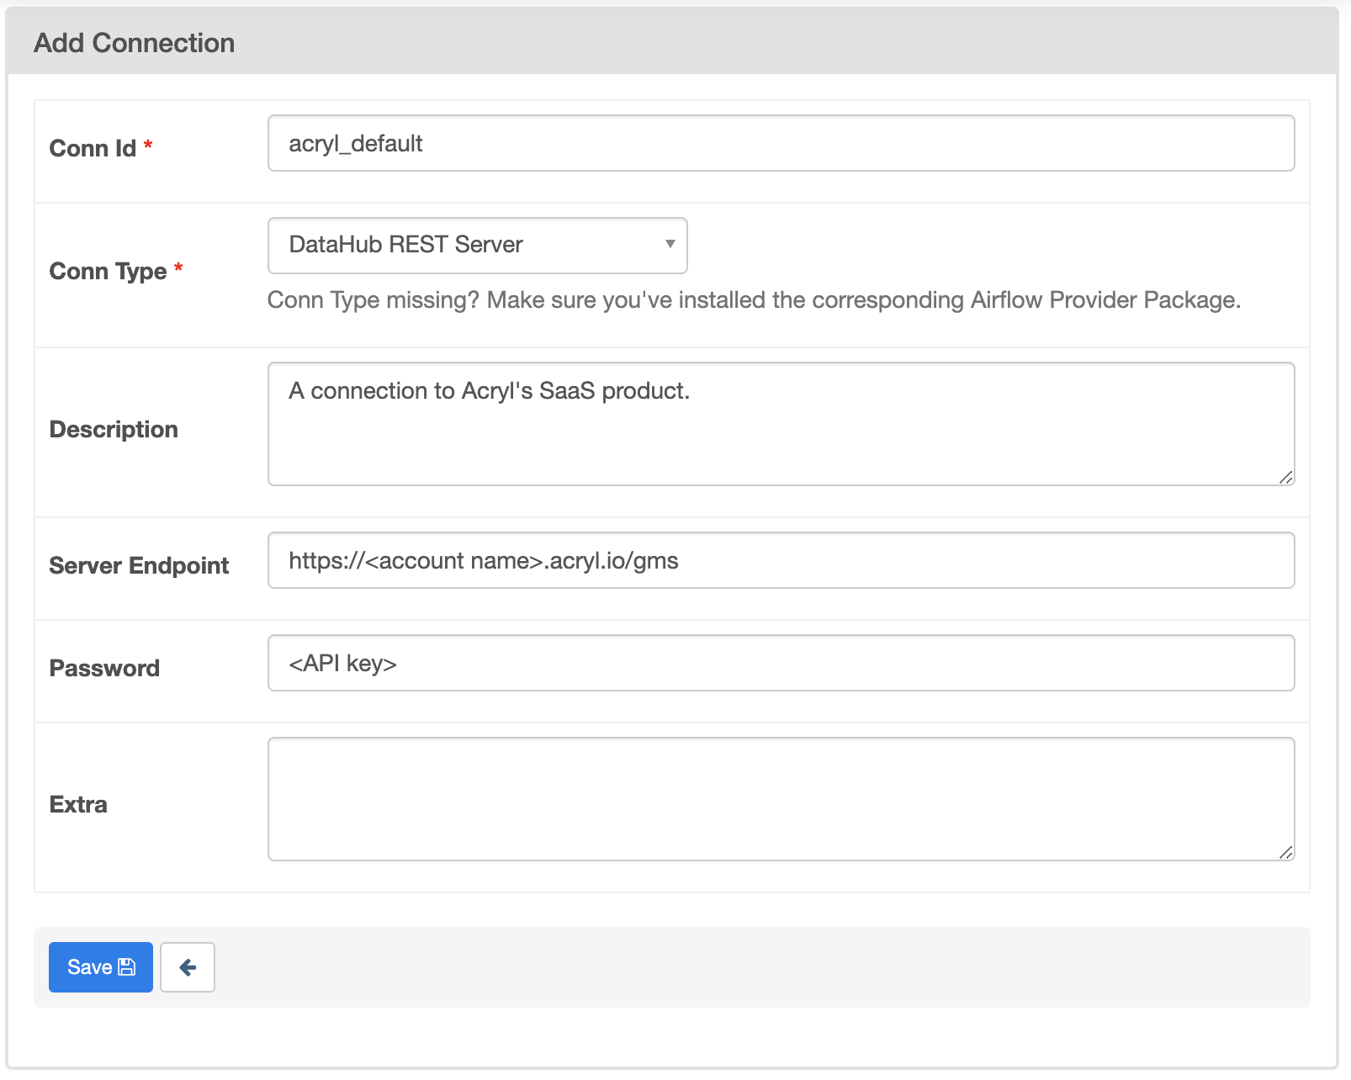Click the Conn Type label
Image resolution: width=1351 pixels, height=1080 pixels.
108,271
